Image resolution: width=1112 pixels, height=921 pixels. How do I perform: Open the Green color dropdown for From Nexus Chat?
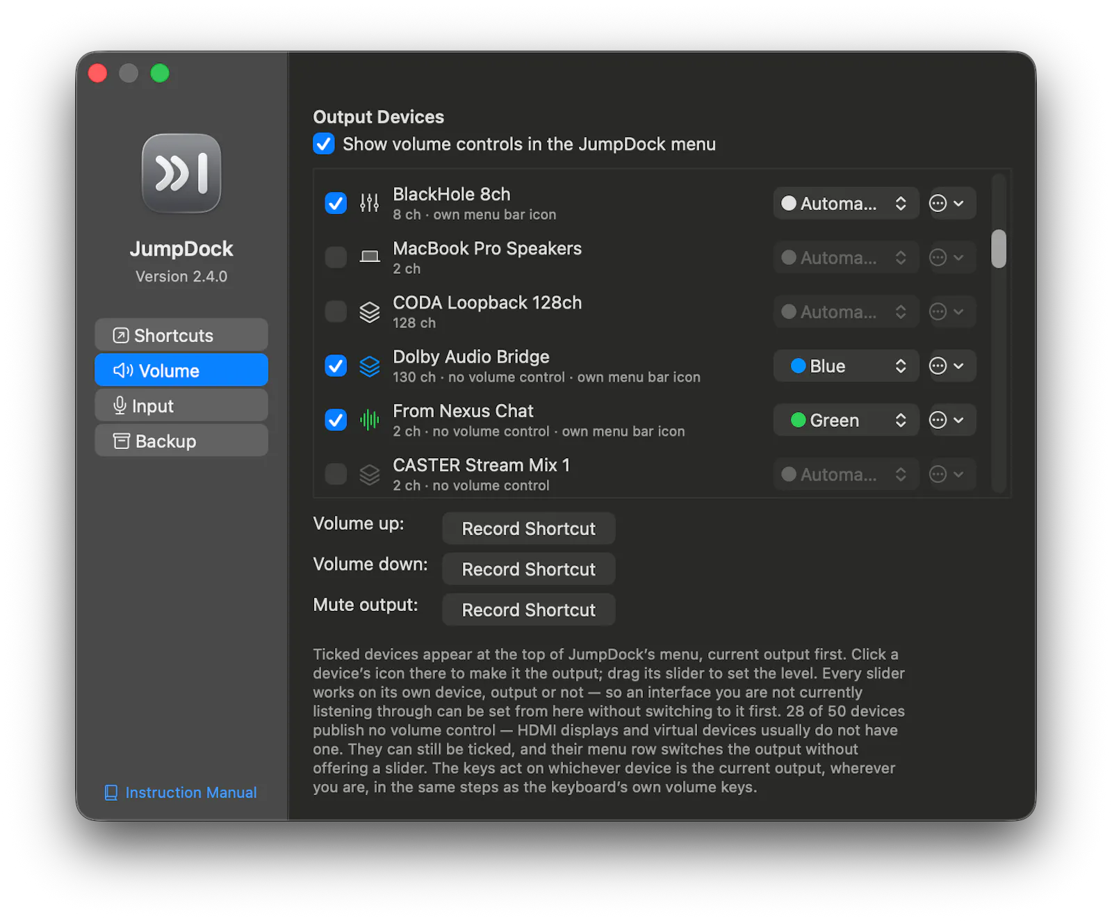[846, 420]
